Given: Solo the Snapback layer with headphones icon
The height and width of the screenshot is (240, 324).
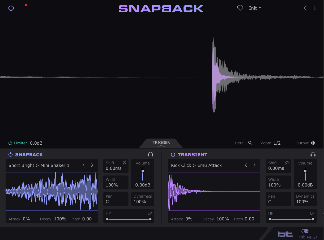Looking at the screenshot, I should point(151,154).
